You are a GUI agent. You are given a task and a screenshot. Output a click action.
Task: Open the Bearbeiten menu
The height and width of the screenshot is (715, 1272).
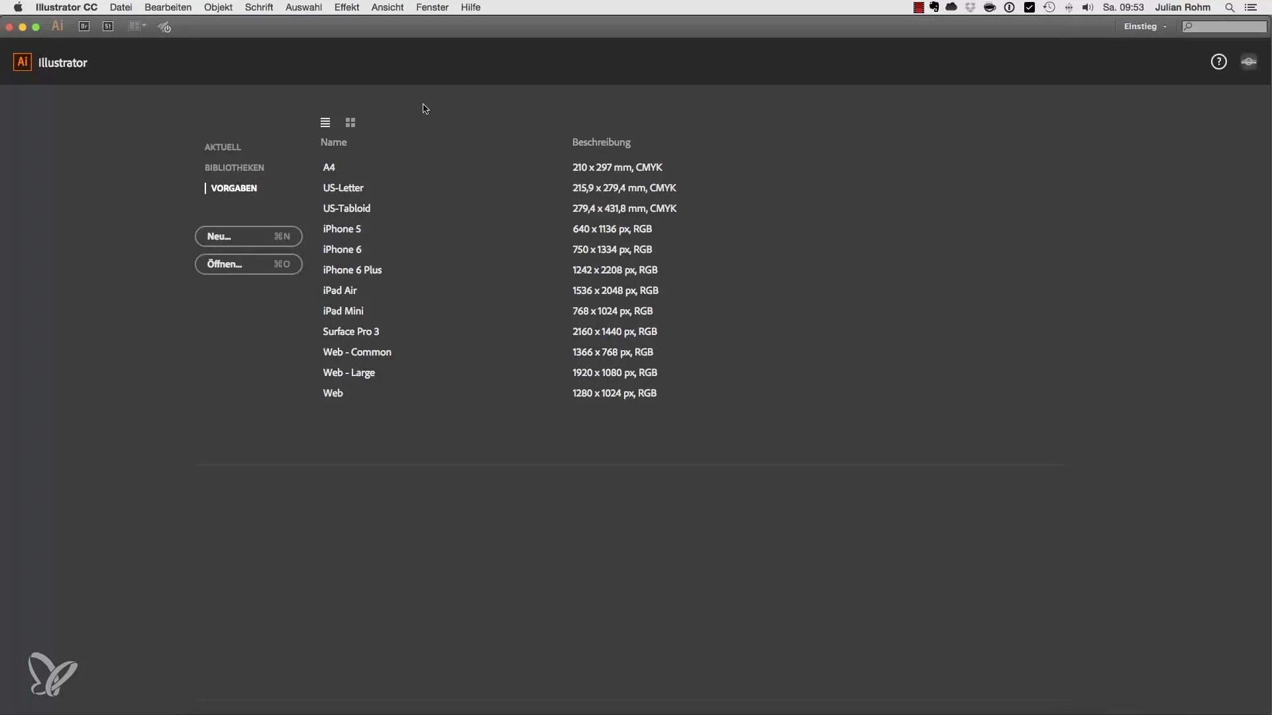[x=168, y=7]
